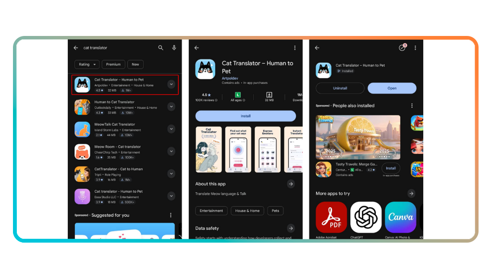
Task: Expand MeowTalk Cat Translator result chevron
Action: coord(171,129)
